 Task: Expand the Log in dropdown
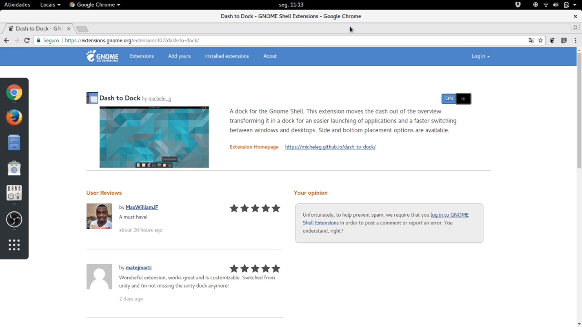481,56
